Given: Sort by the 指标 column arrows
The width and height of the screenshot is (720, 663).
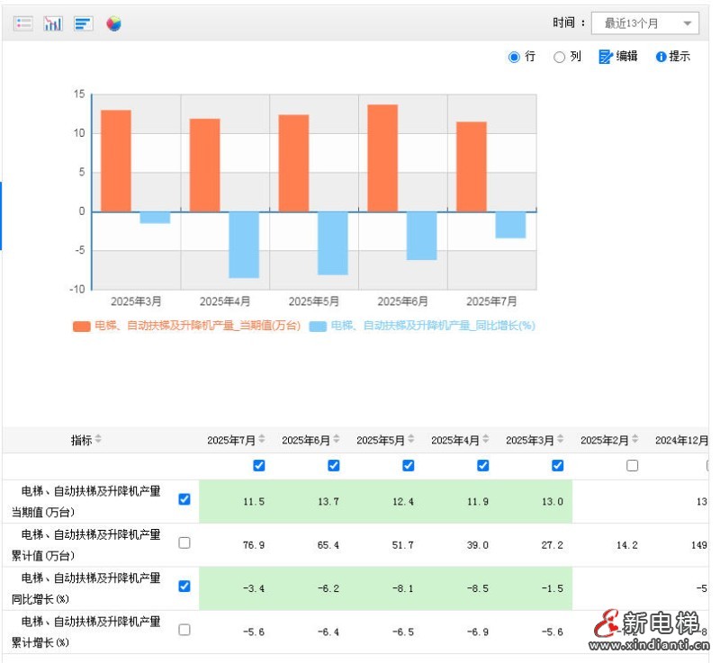Looking at the screenshot, I should click(98, 440).
